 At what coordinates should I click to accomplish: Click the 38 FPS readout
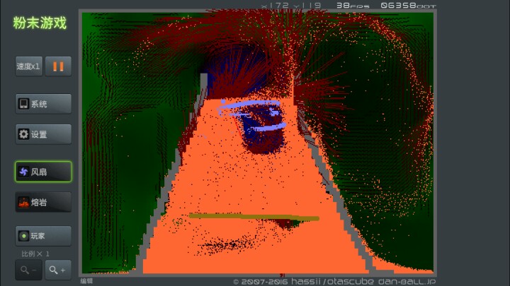pyautogui.click(x=353, y=6)
